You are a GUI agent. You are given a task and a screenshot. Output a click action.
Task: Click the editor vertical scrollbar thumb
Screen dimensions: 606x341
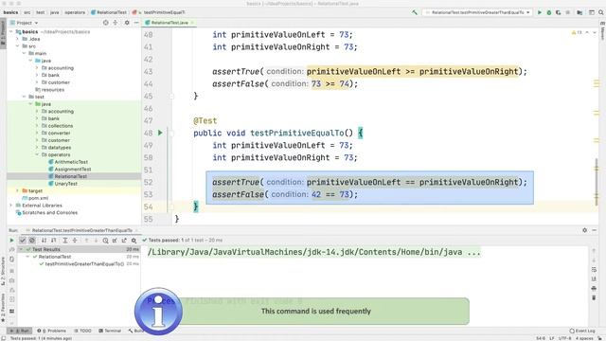pyautogui.click(x=597, y=181)
